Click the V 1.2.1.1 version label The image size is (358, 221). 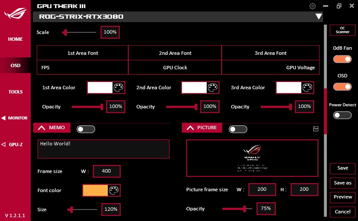tap(15, 215)
